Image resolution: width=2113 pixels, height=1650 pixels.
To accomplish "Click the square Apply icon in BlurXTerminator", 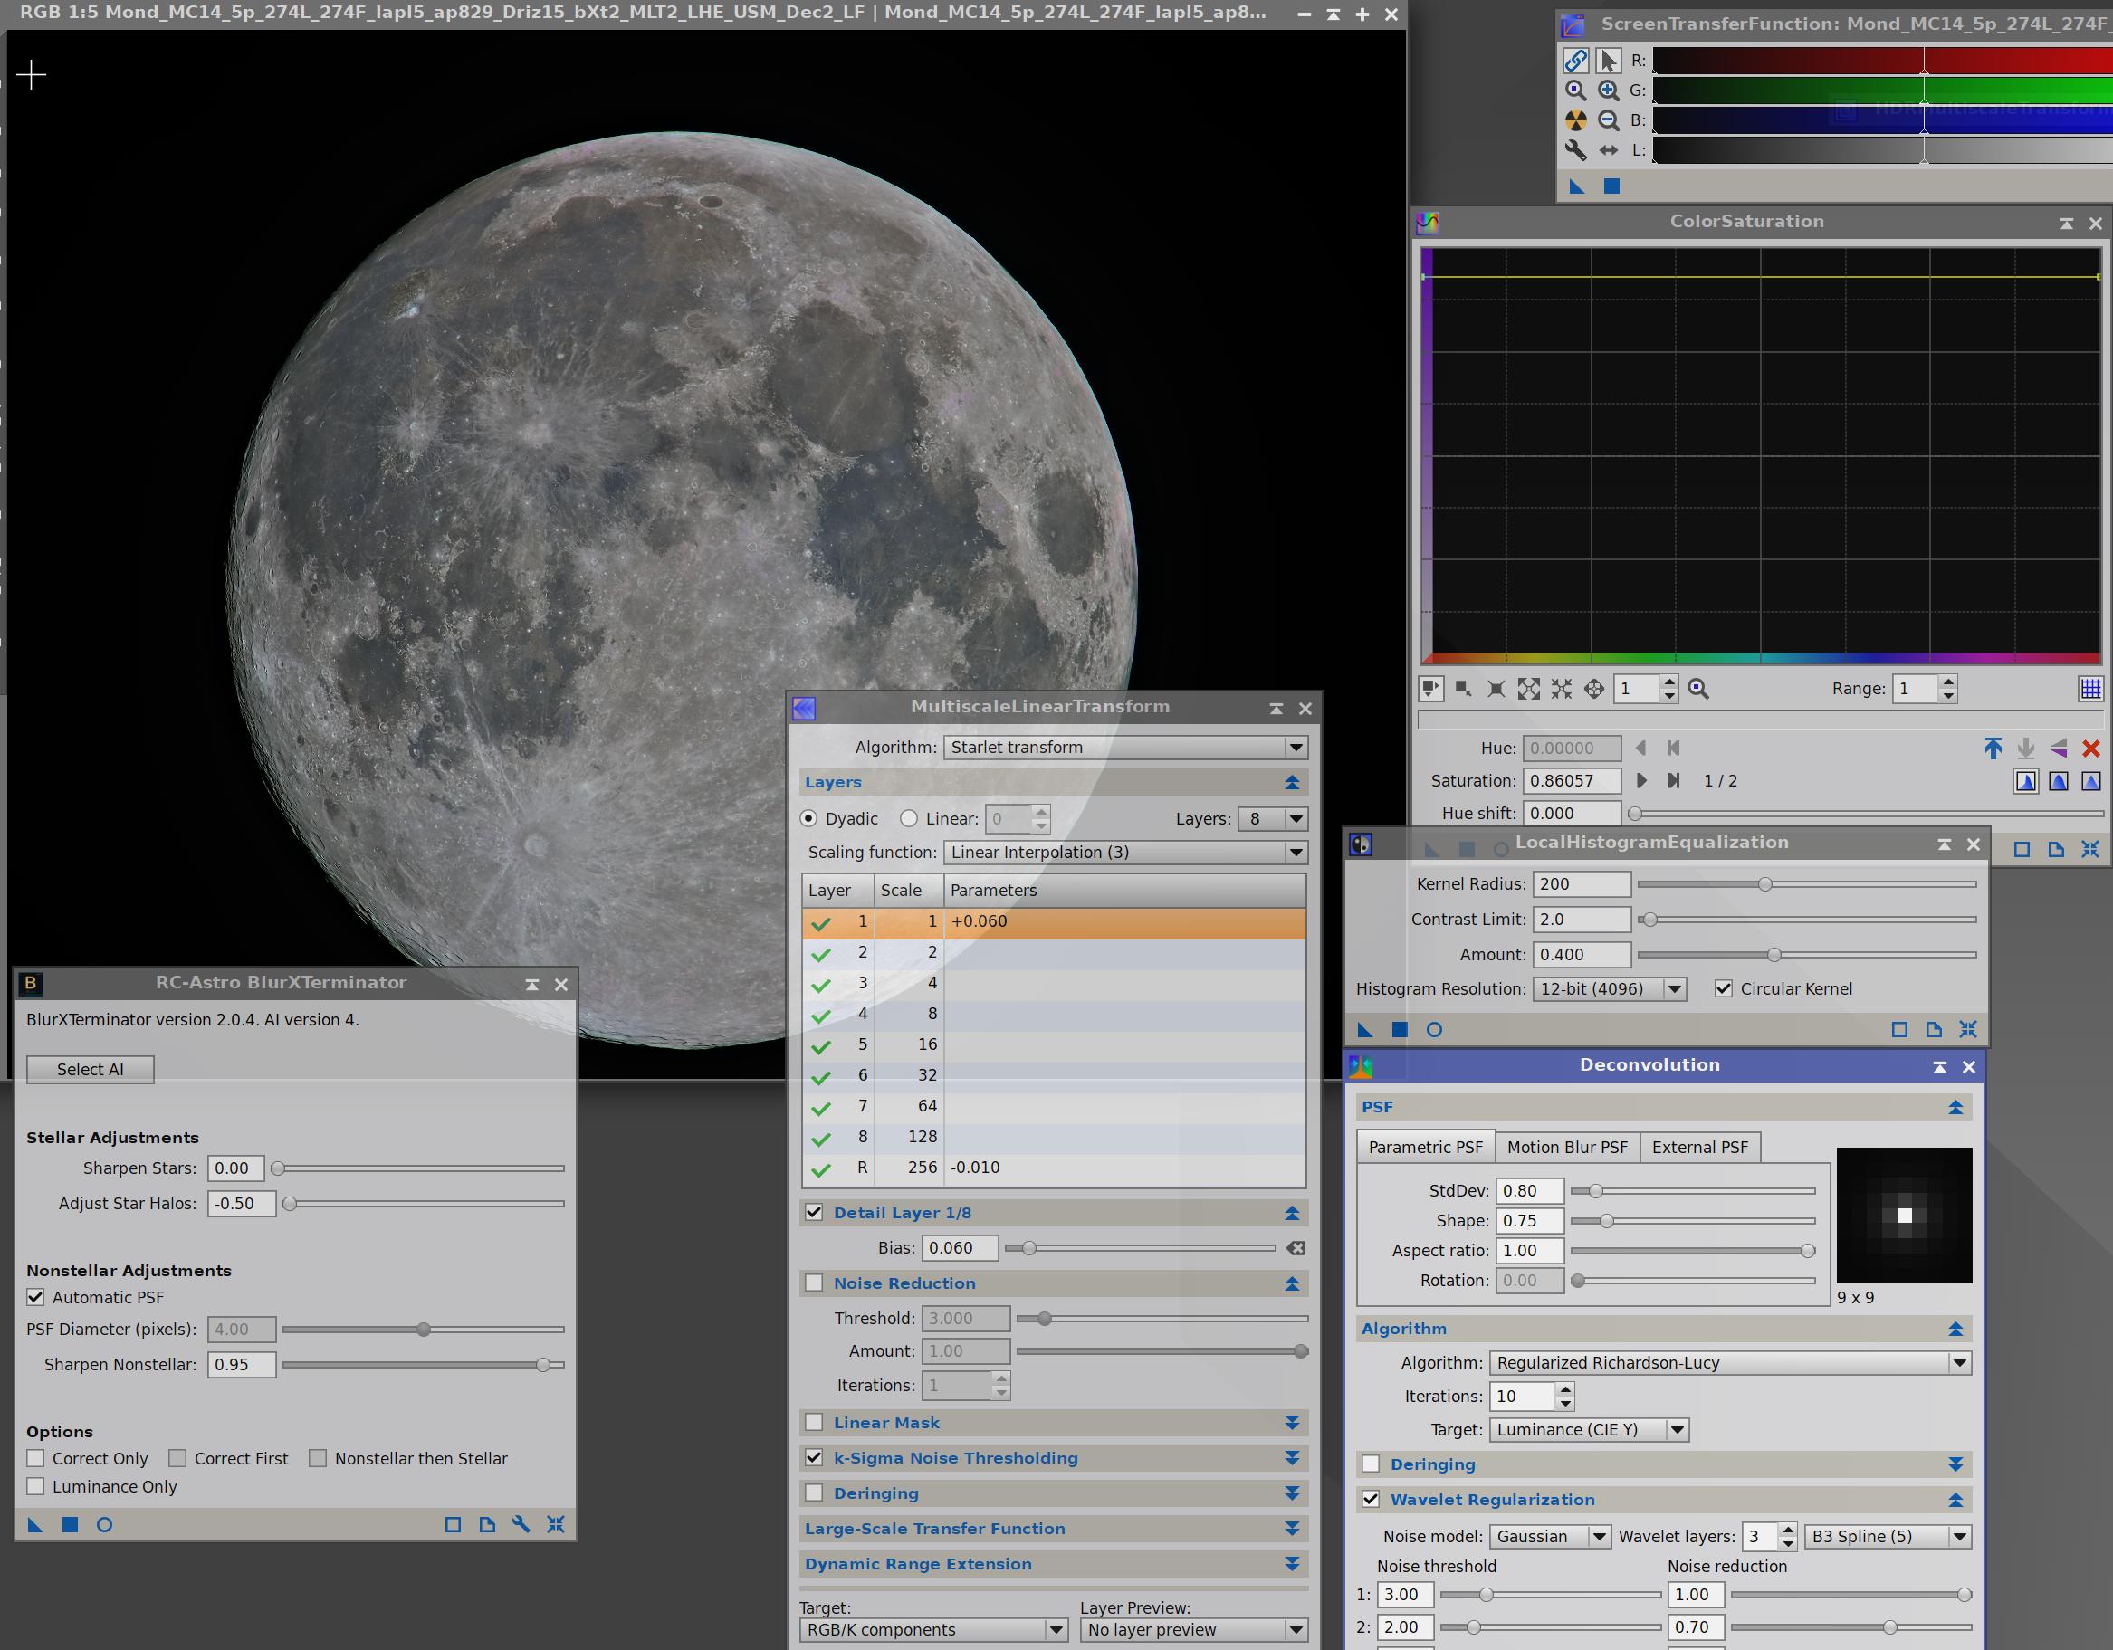I will pyautogui.click(x=70, y=1524).
